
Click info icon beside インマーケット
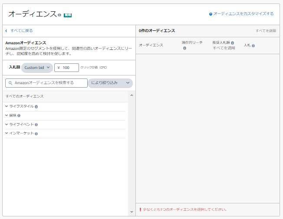click(x=36, y=134)
